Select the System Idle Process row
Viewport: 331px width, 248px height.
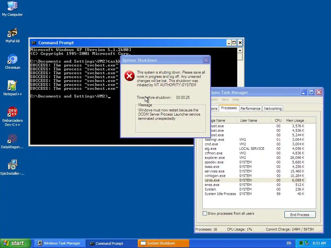254,194
